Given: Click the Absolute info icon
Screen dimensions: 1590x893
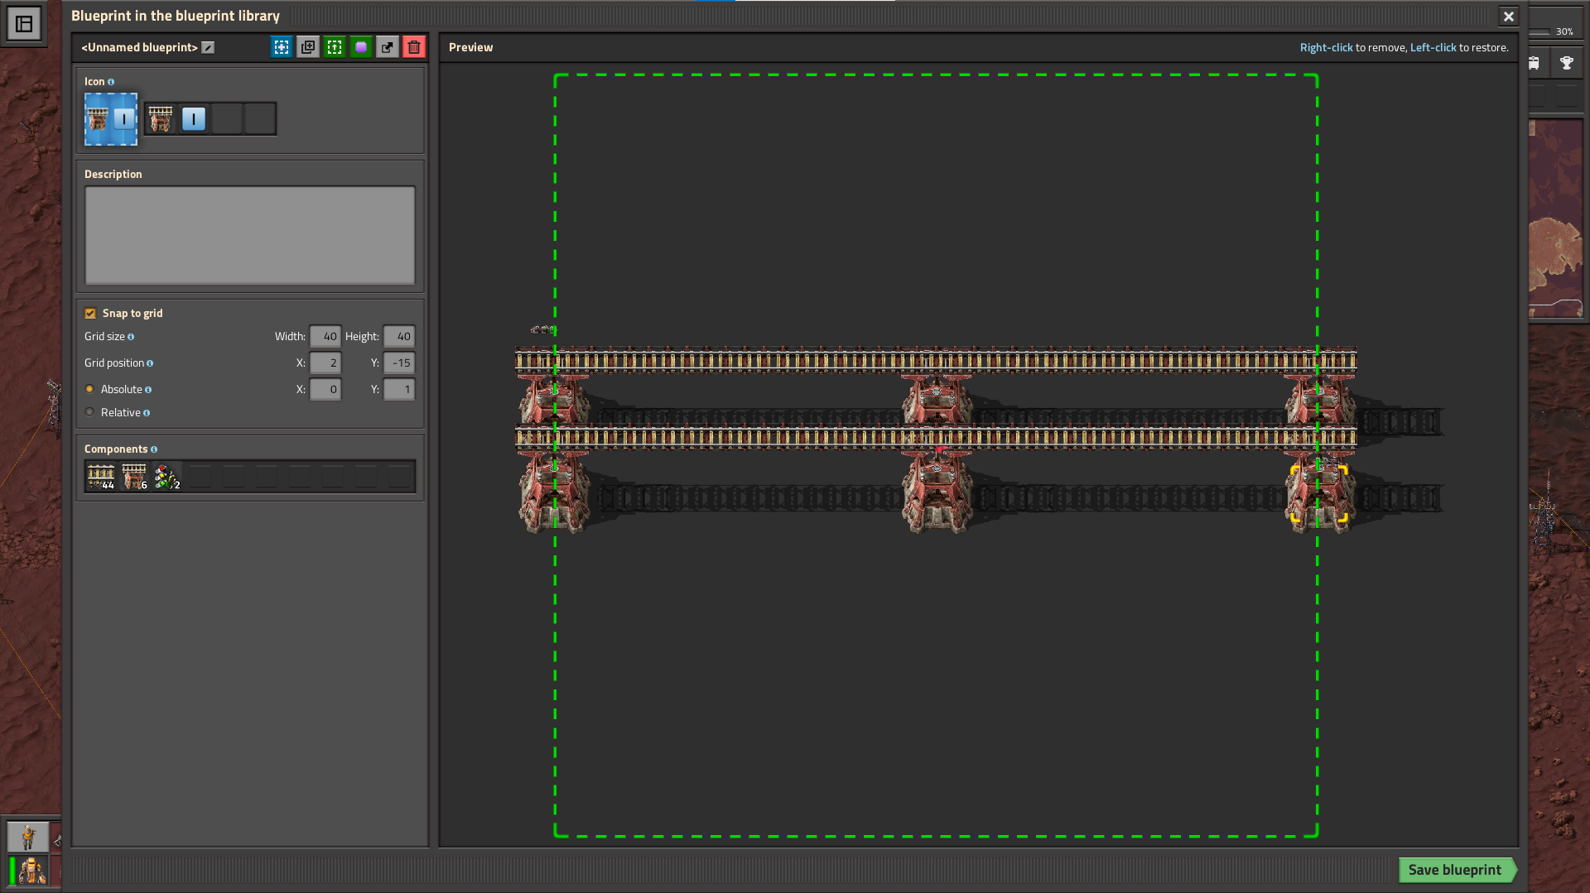Looking at the screenshot, I should point(148,390).
